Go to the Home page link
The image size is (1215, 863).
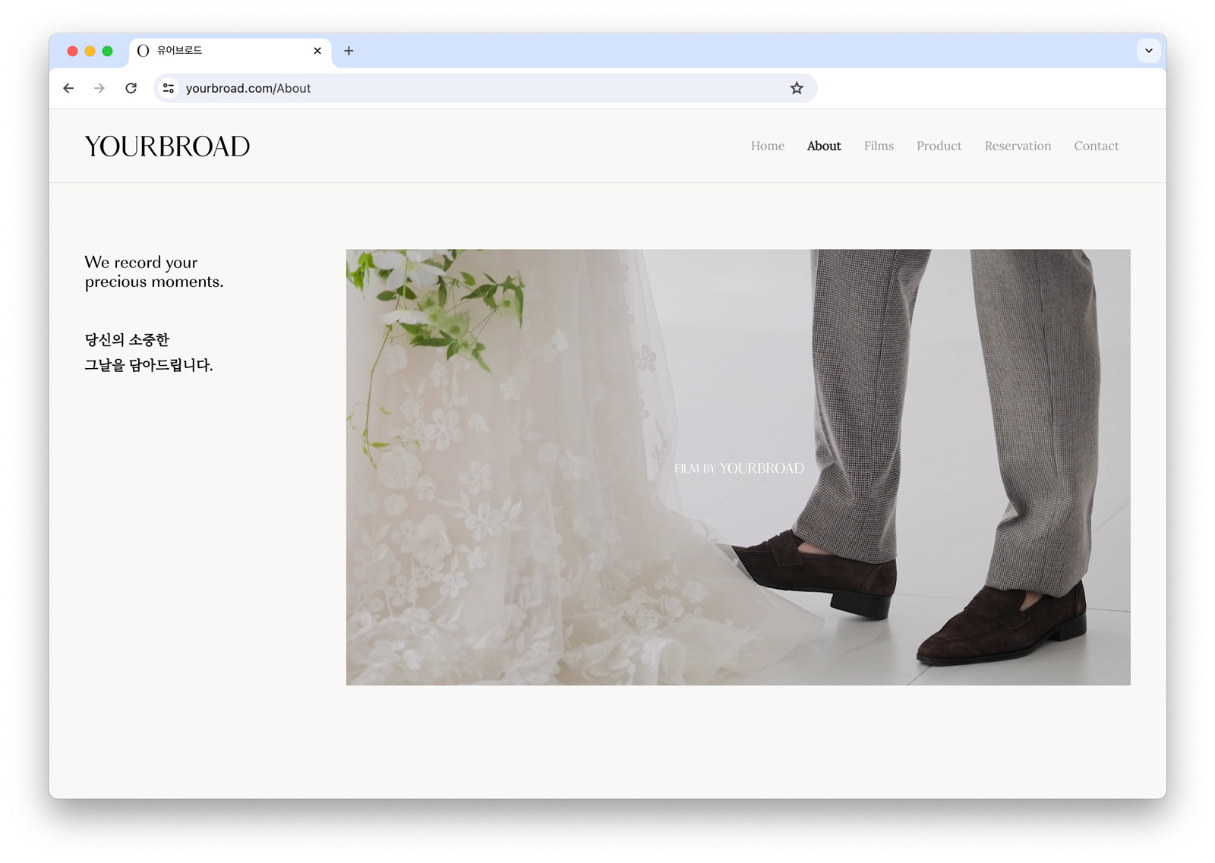point(768,146)
